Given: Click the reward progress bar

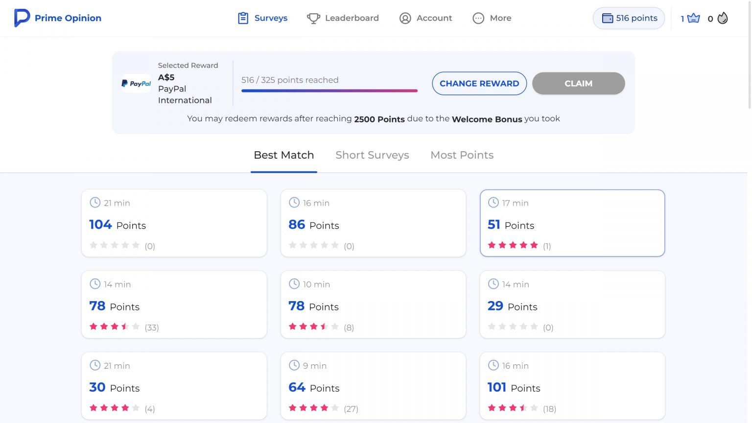Looking at the screenshot, I should (329, 91).
